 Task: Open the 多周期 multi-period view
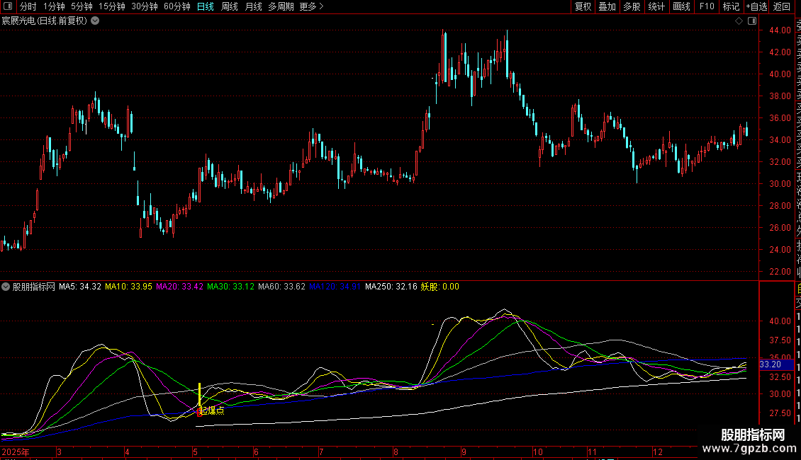point(281,7)
